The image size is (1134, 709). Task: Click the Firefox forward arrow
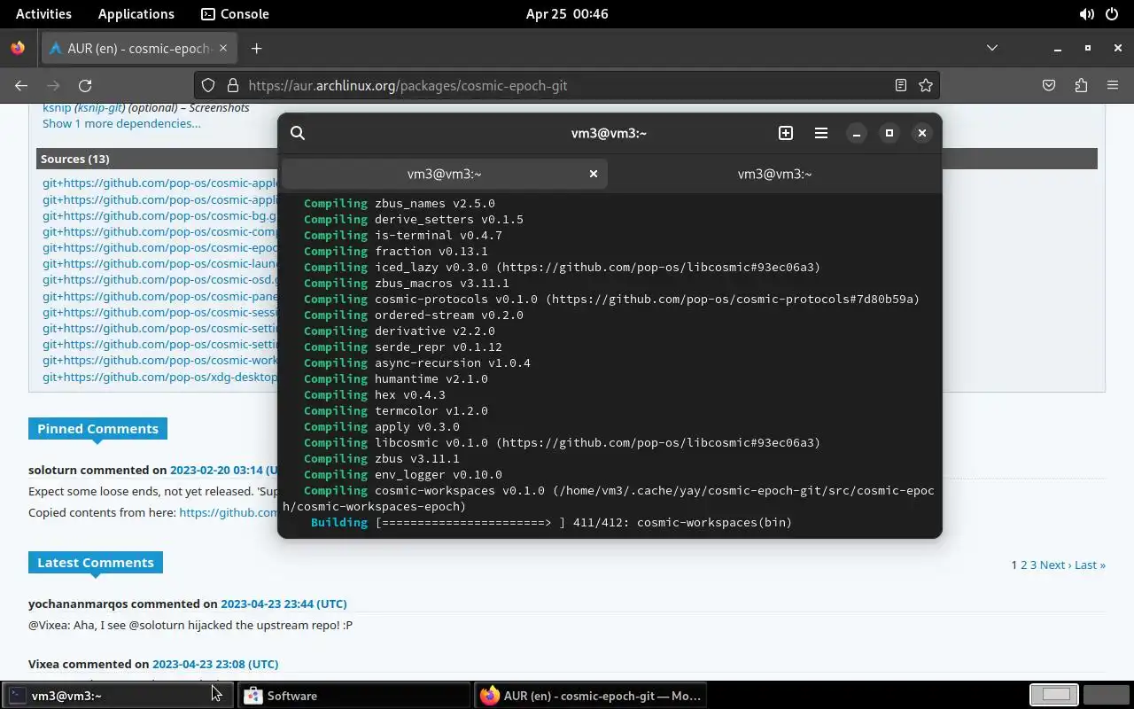click(53, 85)
